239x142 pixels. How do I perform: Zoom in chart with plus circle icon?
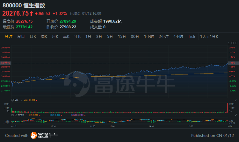click(236, 43)
